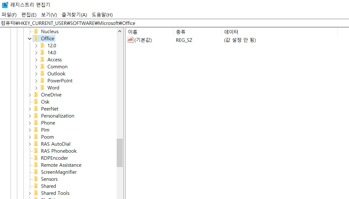Click the 14.0 folder icon
This screenshot has width=349, height=199.
click(x=43, y=53)
